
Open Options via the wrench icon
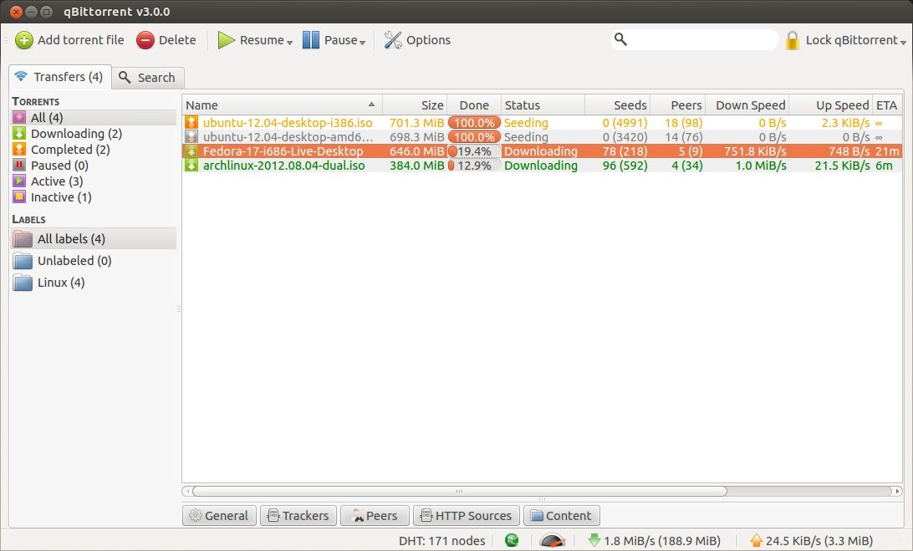pyautogui.click(x=392, y=40)
